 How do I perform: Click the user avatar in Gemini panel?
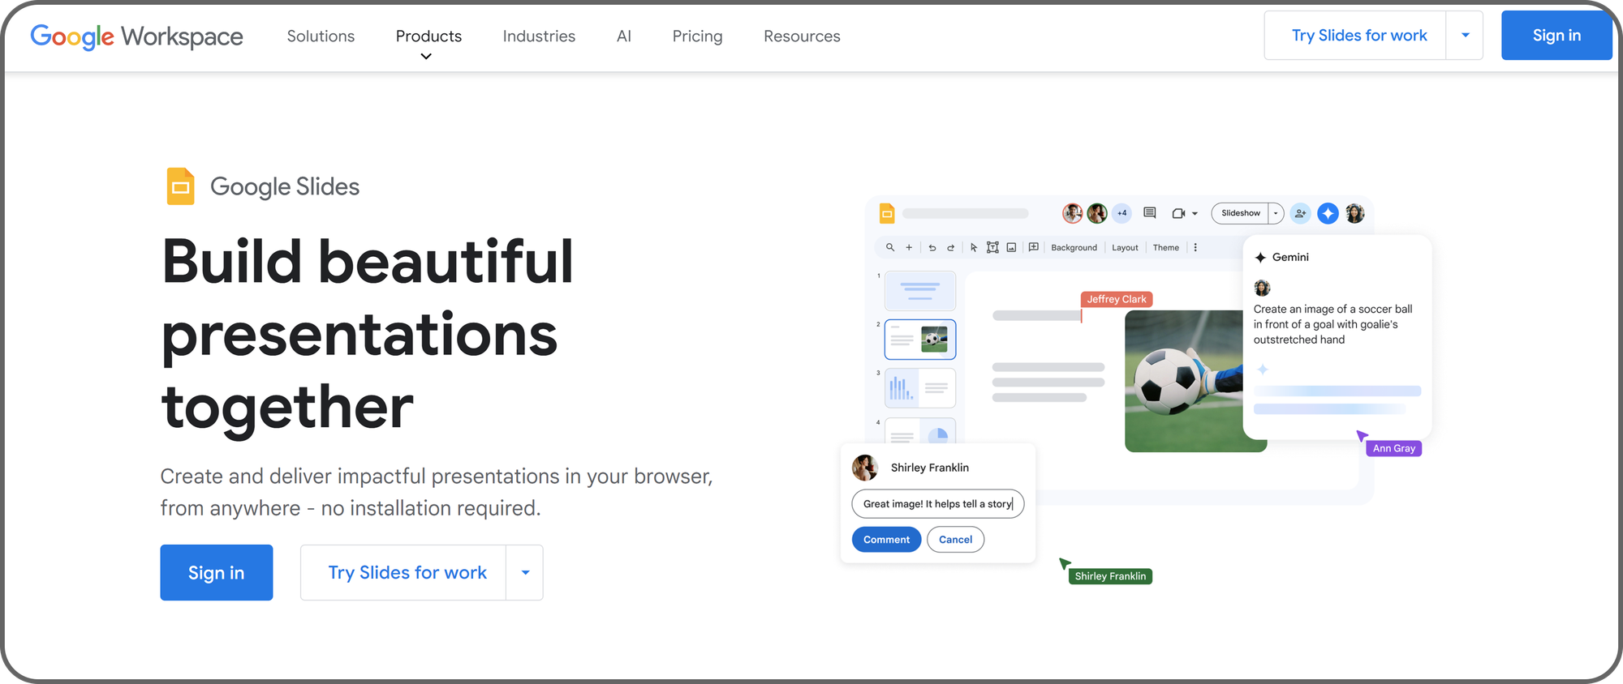(x=1262, y=288)
